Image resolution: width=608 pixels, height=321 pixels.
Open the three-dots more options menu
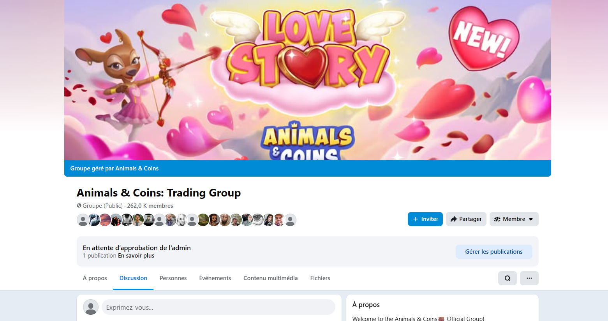click(x=529, y=278)
